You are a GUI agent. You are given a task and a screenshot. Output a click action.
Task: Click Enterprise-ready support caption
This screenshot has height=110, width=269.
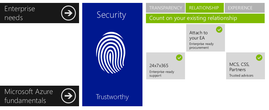(x=162, y=74)
